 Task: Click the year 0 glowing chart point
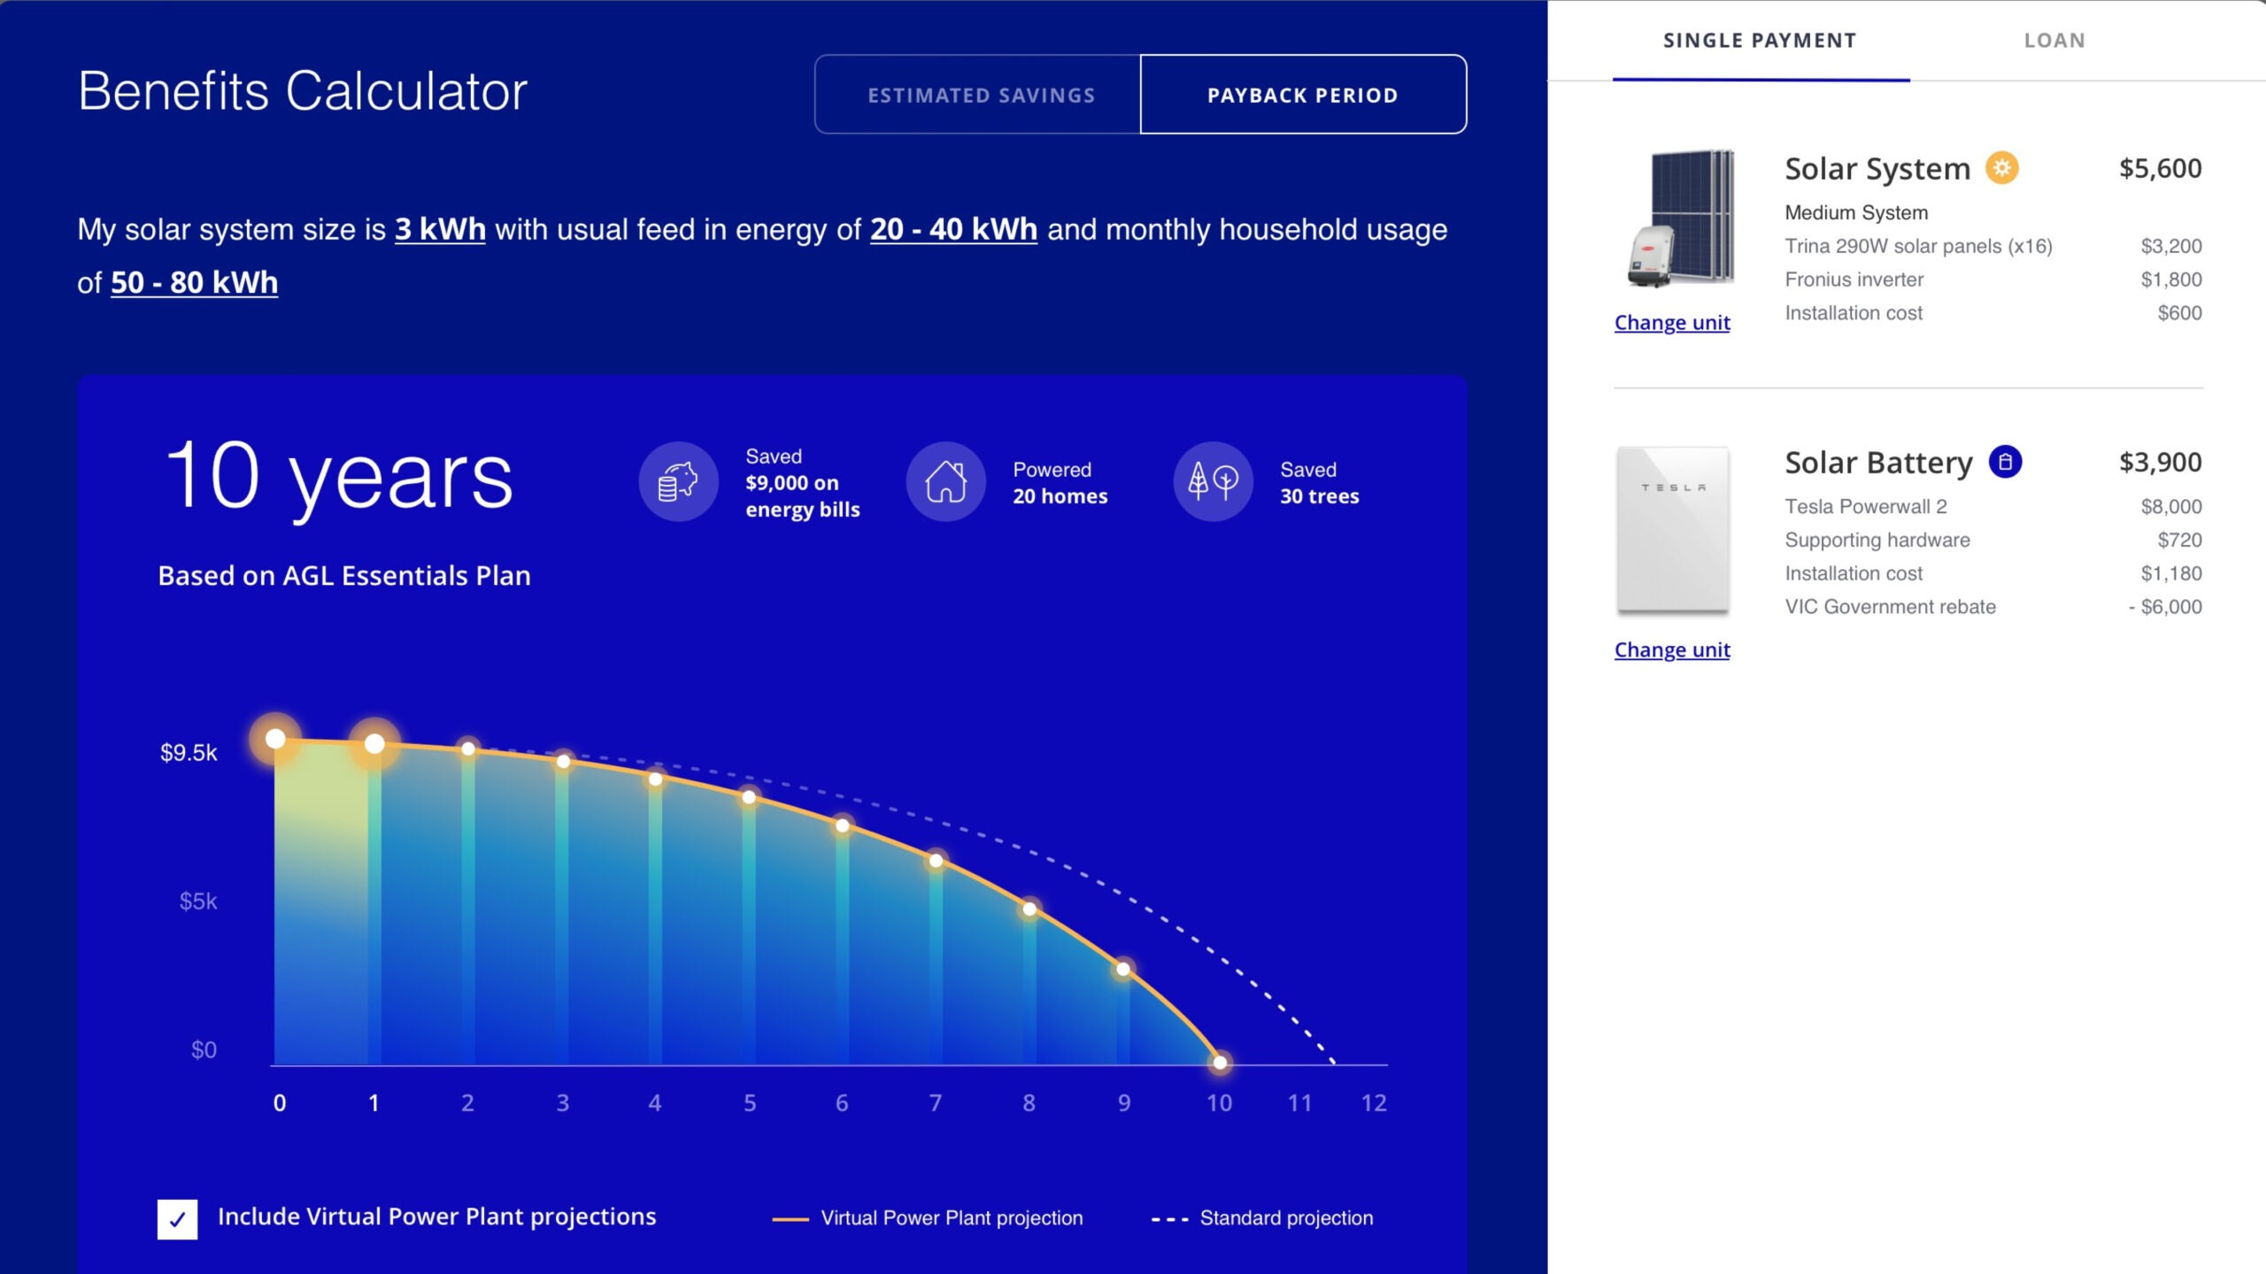coord(275,739)
